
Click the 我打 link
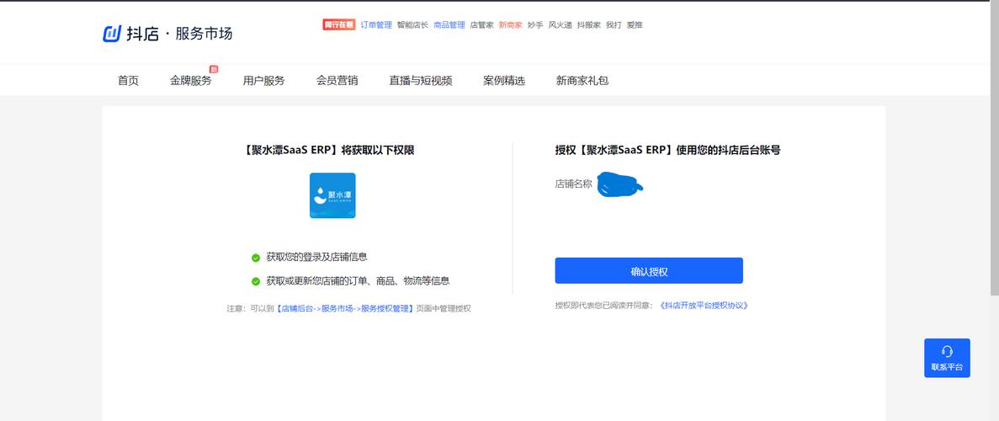click(x=614, y=25)
